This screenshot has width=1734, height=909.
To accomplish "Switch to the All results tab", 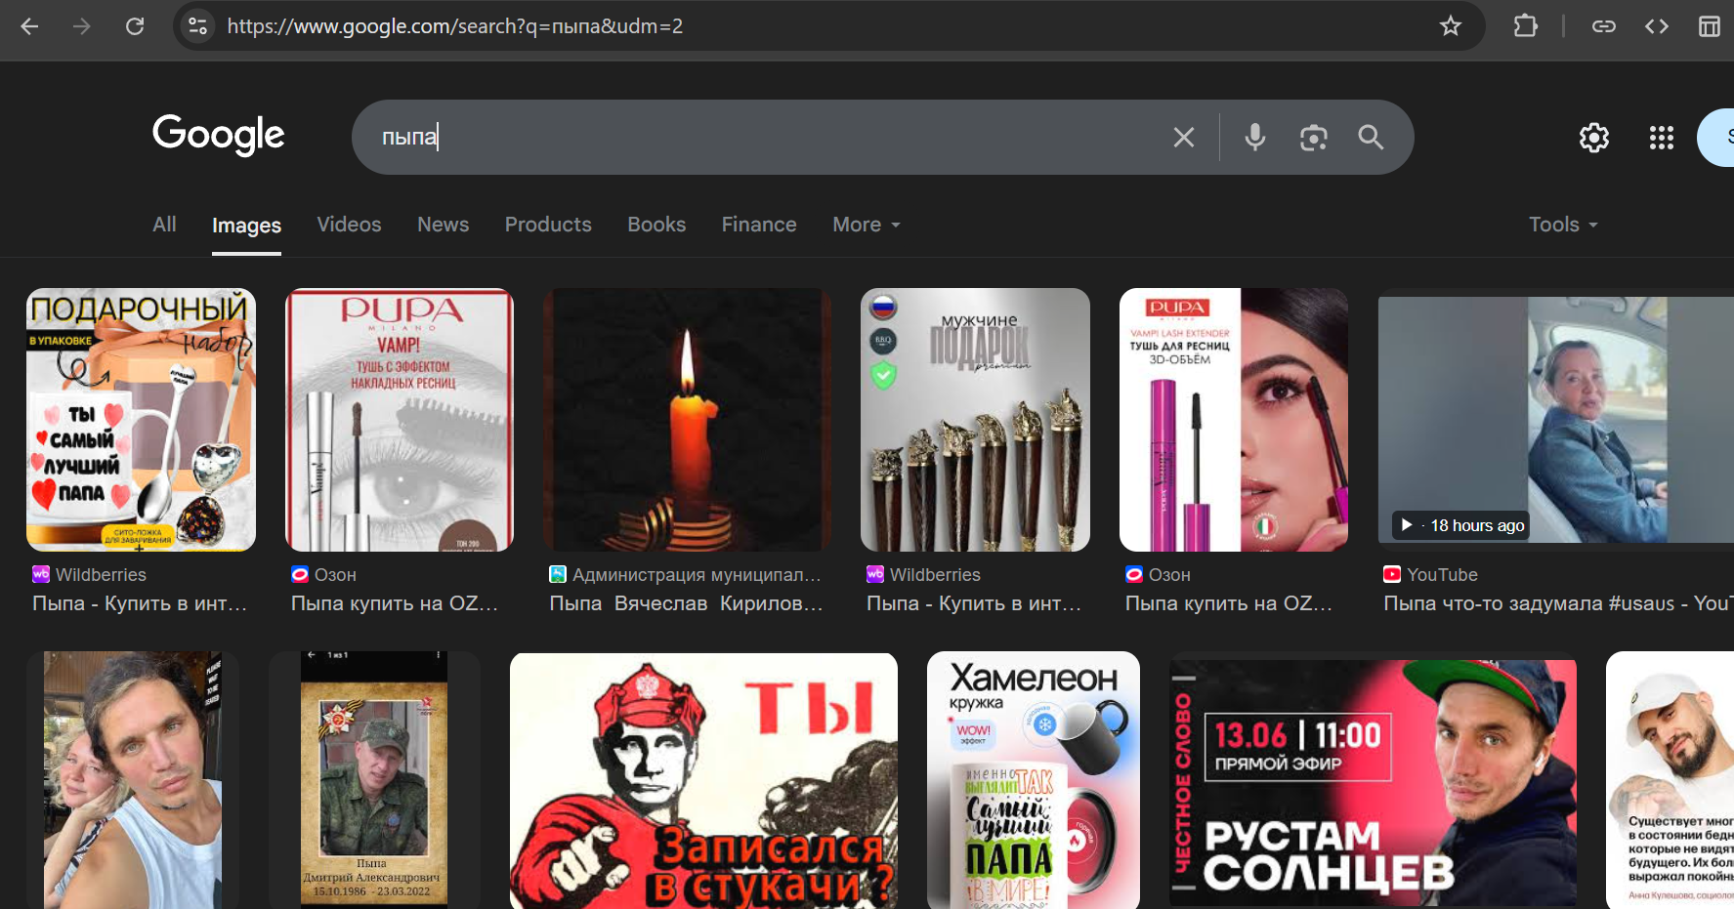I will (x=164, y=225).
